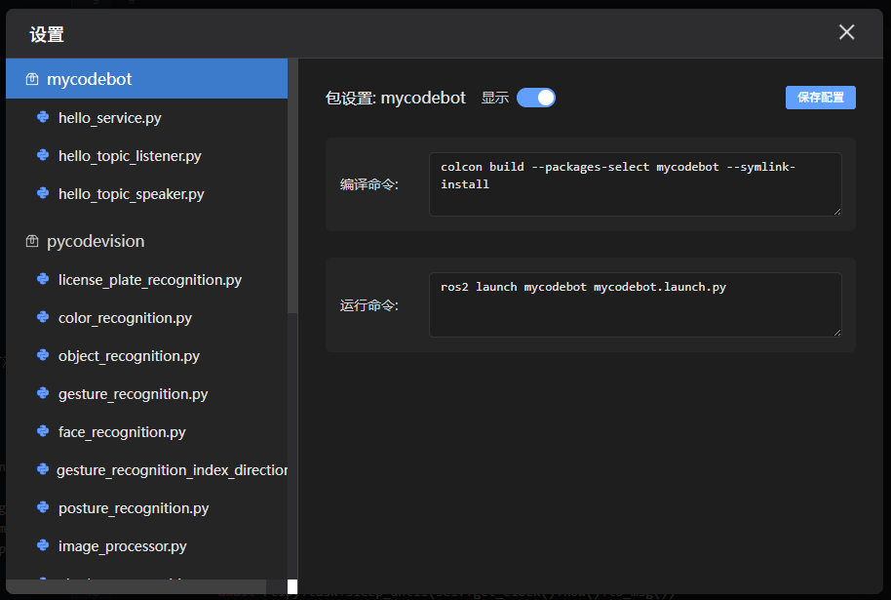Click the Python icon beside hello_service.py
Viewport: 891px width, 600px height.
[x=43, y=117]
